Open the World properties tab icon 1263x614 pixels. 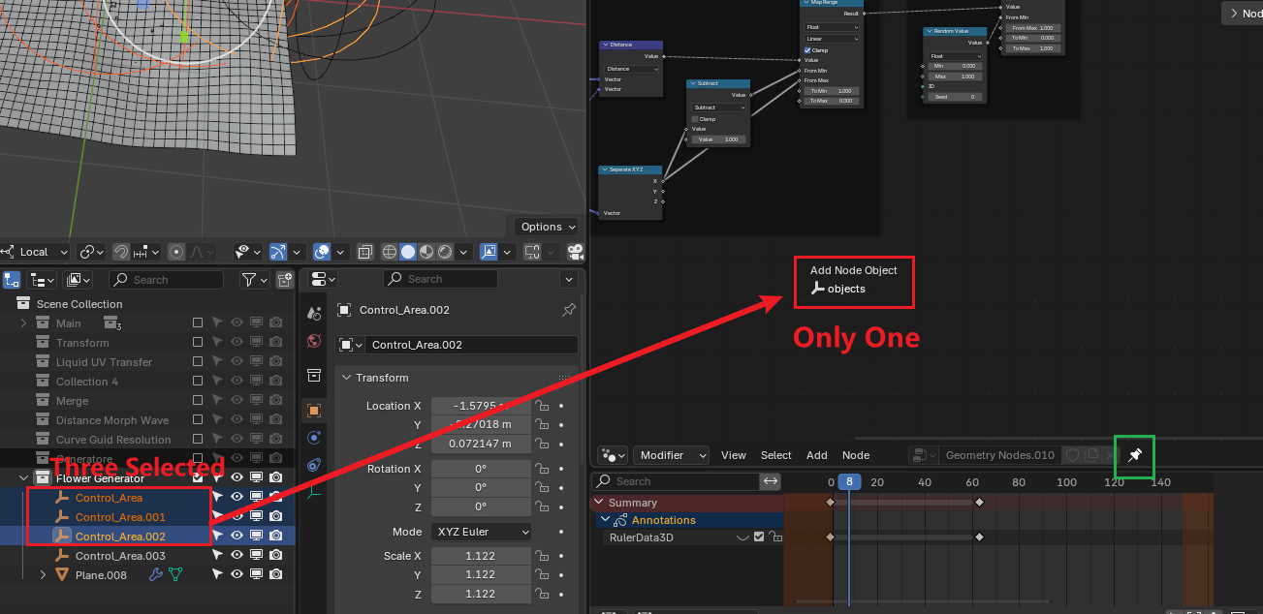(313, 341)
